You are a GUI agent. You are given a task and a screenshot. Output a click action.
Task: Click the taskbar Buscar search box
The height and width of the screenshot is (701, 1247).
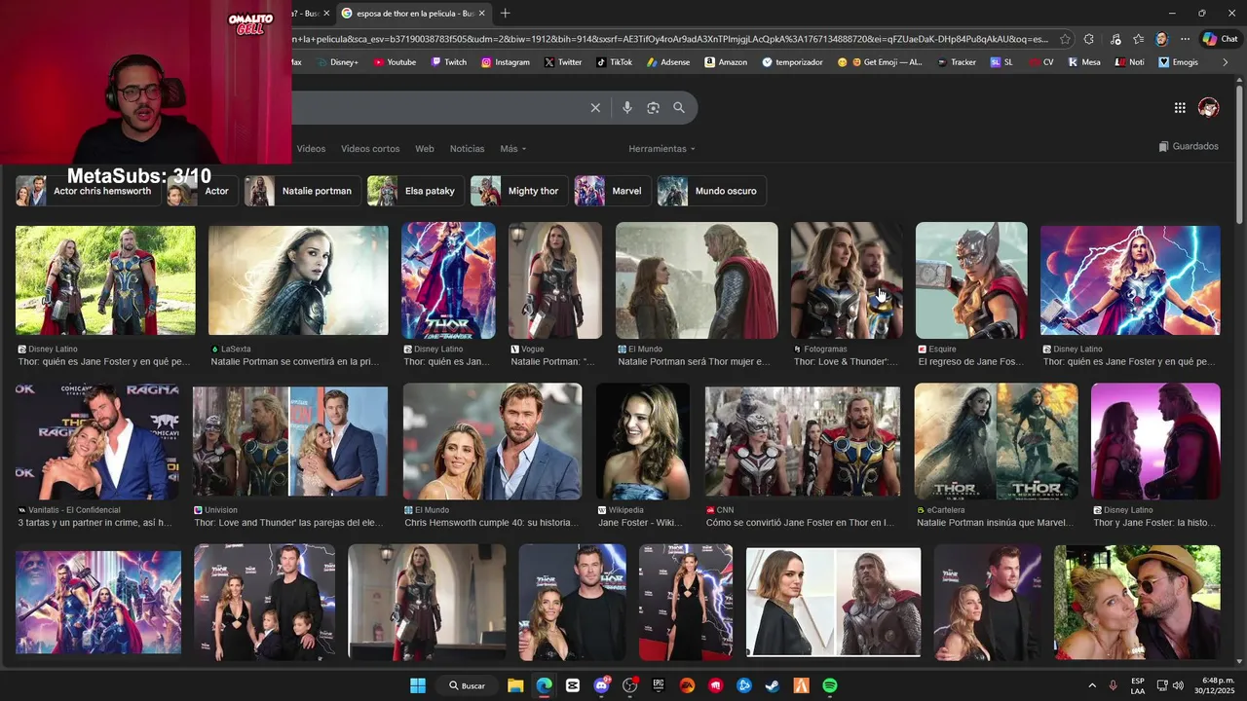[467, 685]
